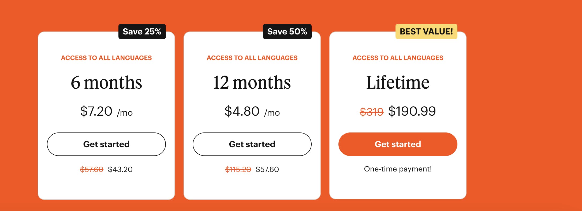Screen dimensions: 582x211
Task: Click the 6 months plan heading
Action: coord(106,82)
